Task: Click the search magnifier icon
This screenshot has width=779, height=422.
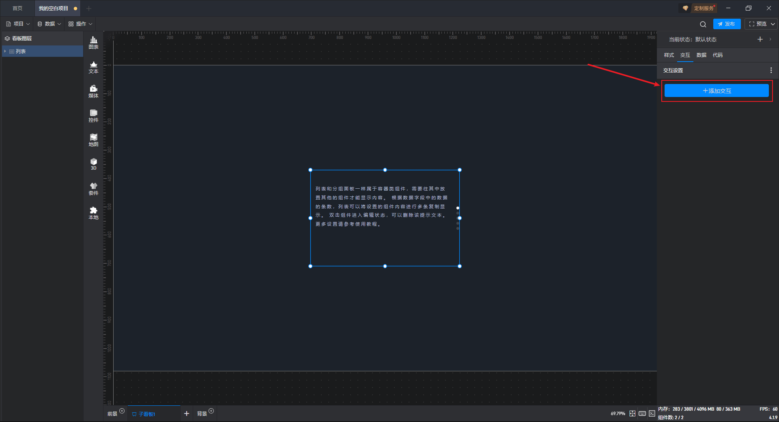Action: point(703,24)
